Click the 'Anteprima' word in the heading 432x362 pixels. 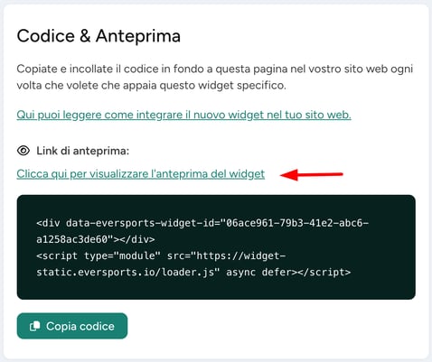[138, 36]
